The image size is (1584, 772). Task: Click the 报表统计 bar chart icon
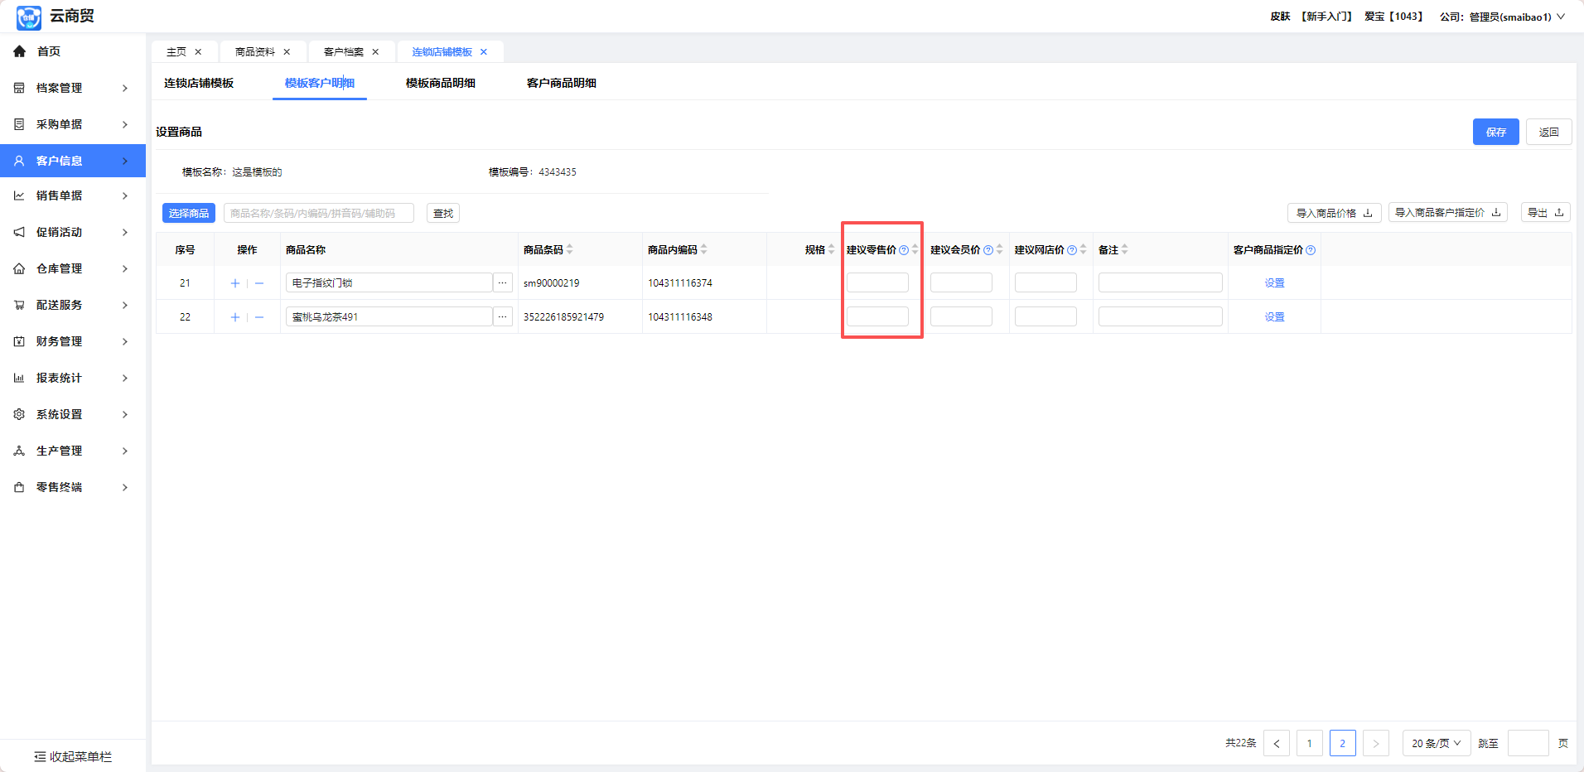(x=19, y=378)
